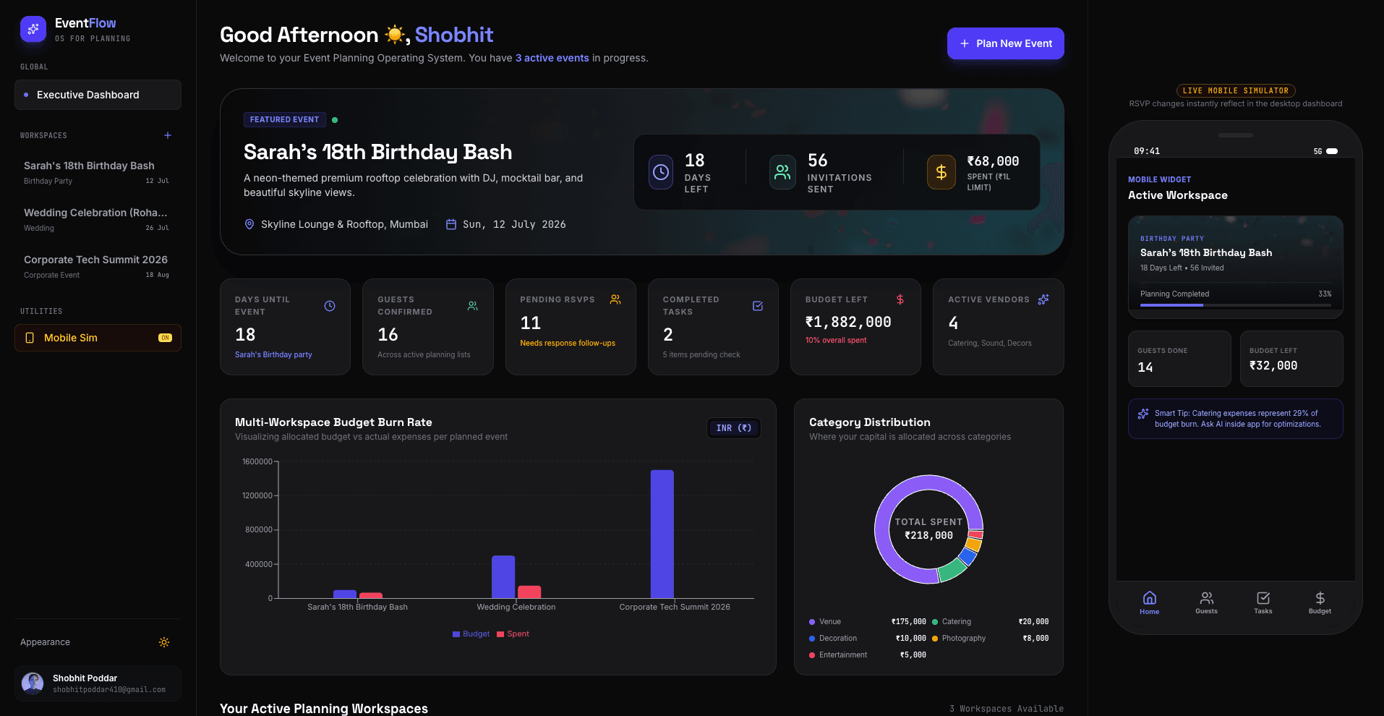
Task: Toggle the Spent legend in burn rate chart
Action: (x=513, y=634)
